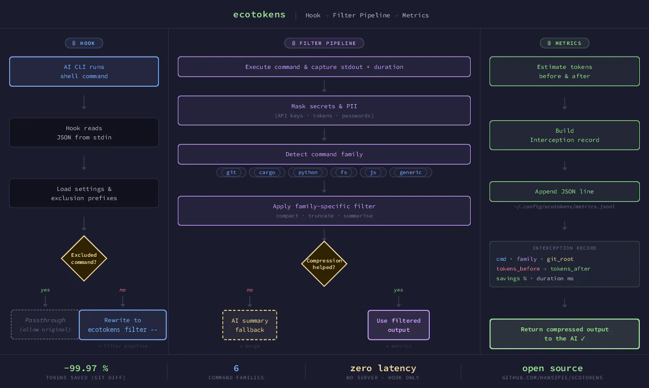Screen dimensions: 649x388
Task: Click the js family chip
Action: tap(373, 173)
